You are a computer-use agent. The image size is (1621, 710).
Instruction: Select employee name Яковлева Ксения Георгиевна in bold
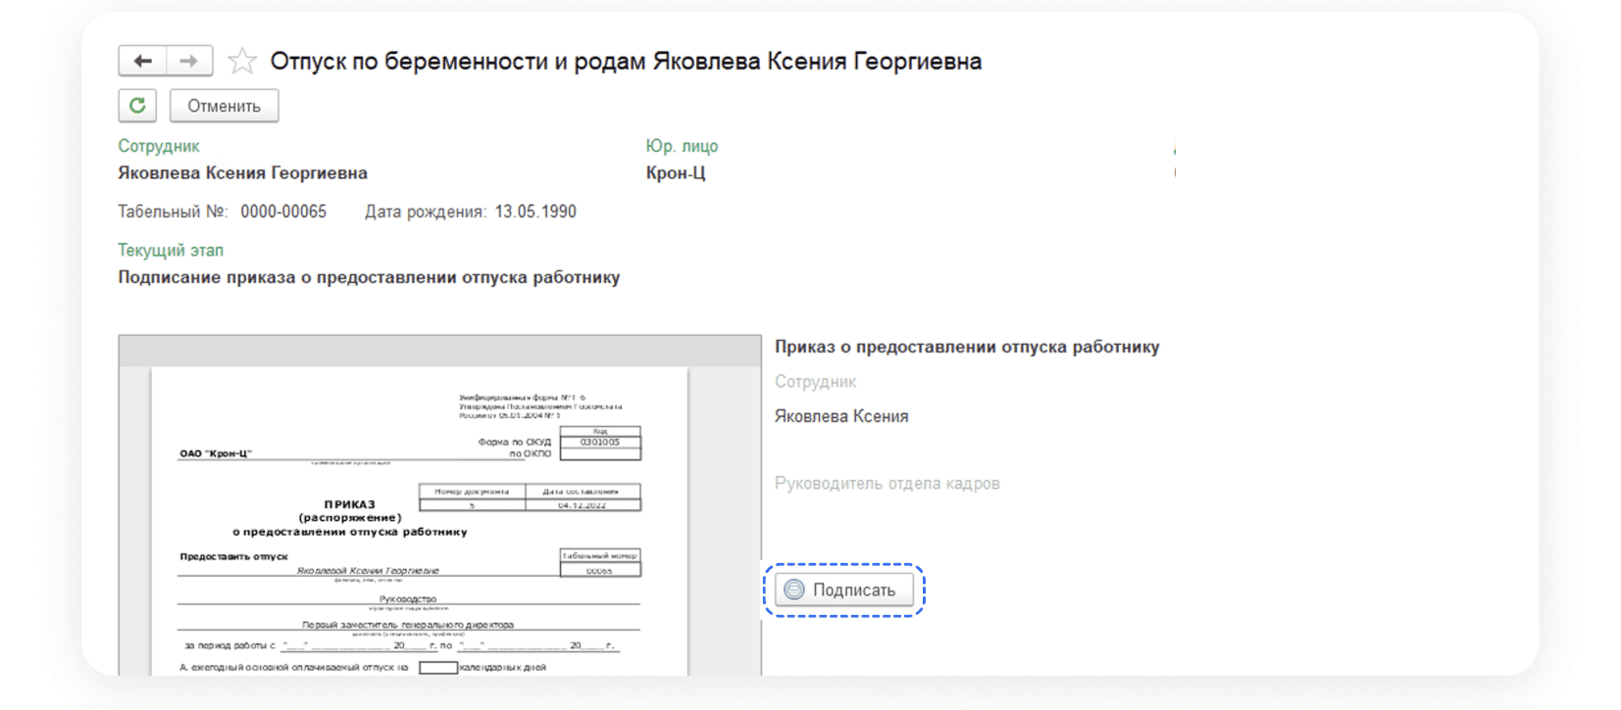coord(242,173)
